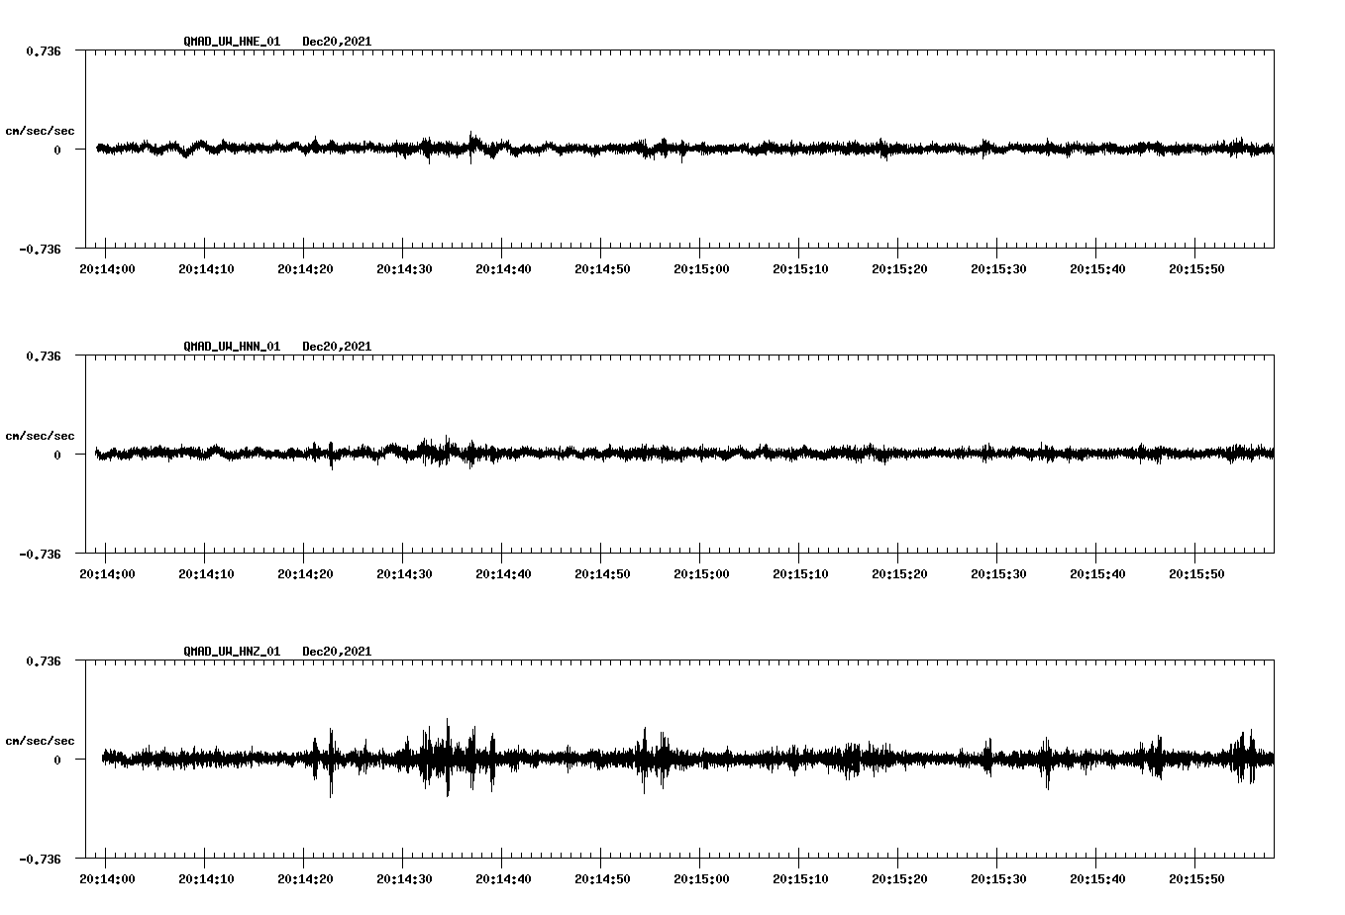Click the zero axis label on HNZ plot
1345x915 pixels.
[57, 760]
